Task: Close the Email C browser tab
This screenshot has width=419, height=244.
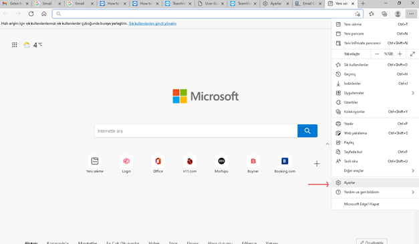Action: 320,4
